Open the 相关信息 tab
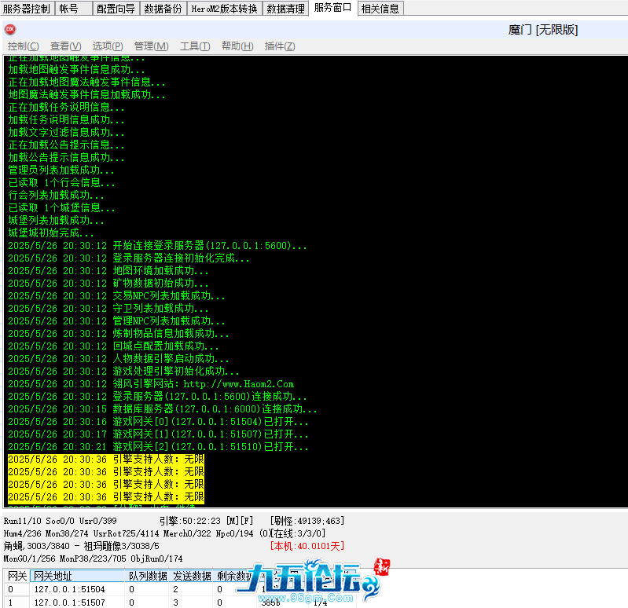The width and height of the screenshot is (628, 608). click(380, 9)
